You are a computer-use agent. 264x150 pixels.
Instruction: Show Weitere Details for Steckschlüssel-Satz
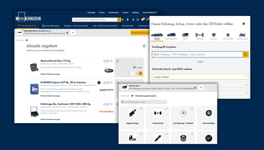(50, 74)
